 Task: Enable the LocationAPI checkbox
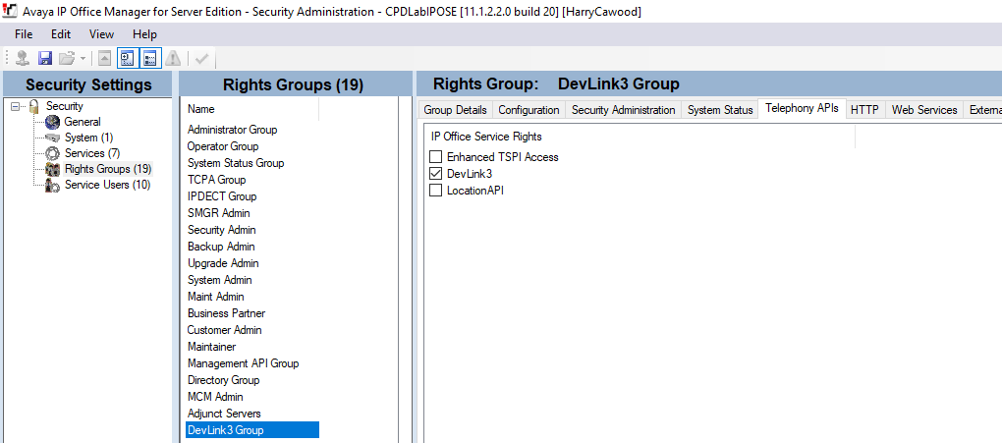pyautogui.click(x=436, y=190)
